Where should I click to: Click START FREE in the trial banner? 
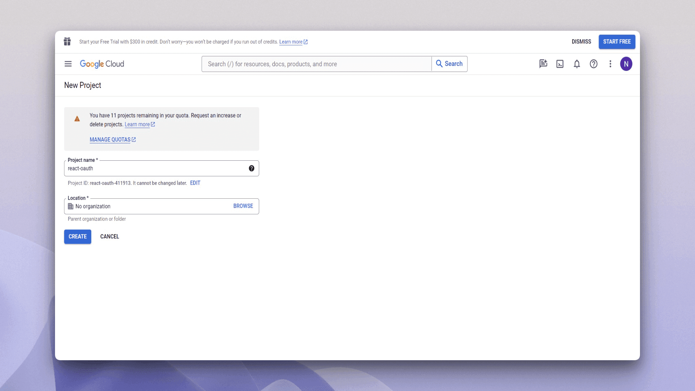pos(617,42)
